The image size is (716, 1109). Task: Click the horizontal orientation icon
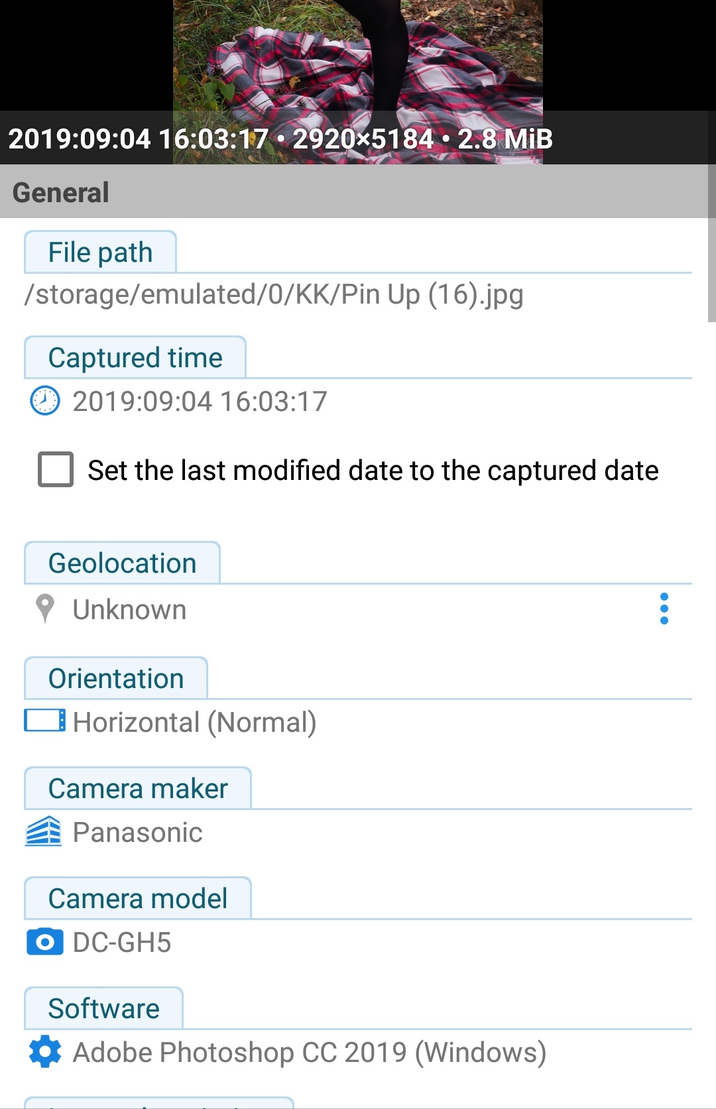(x=44, y=721)
